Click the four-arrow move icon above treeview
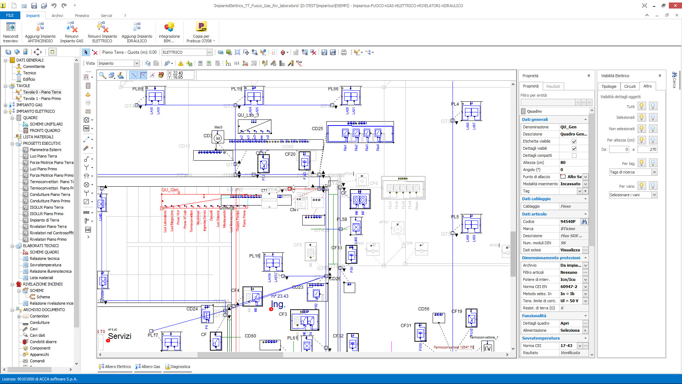The width and height of the screenshot is (682, 384). 37,52
